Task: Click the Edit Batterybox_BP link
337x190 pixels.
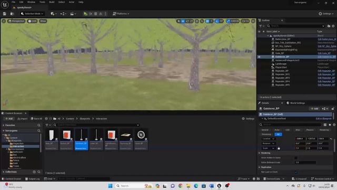Action: [x=327, y=39]
